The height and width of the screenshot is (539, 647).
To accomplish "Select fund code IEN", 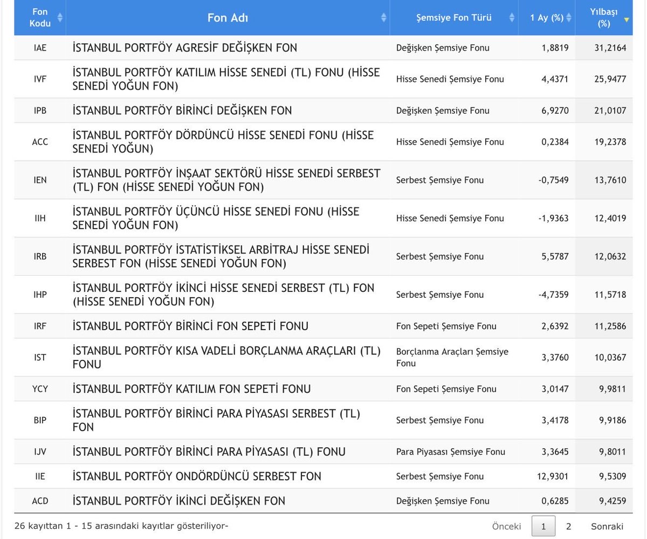I will 40,180.
